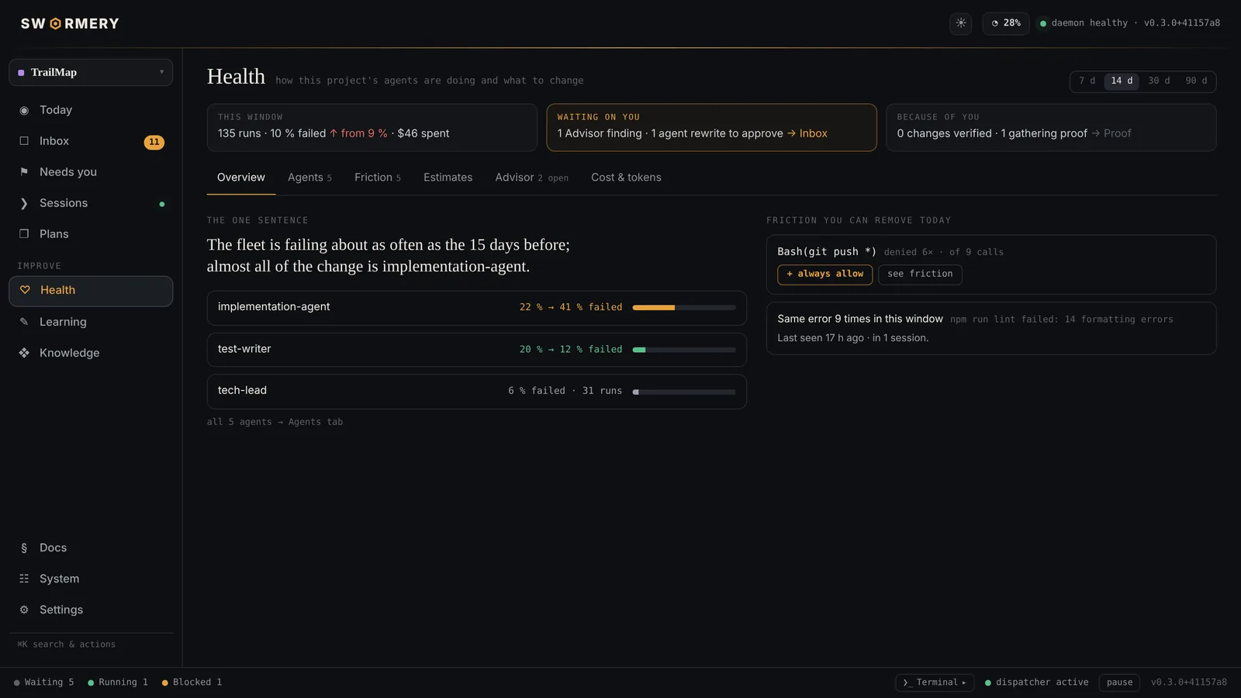Click the Health heart icon
The height and width of the screenshot is (698, 1241).
pyautogui.click(x=25, y=290)
